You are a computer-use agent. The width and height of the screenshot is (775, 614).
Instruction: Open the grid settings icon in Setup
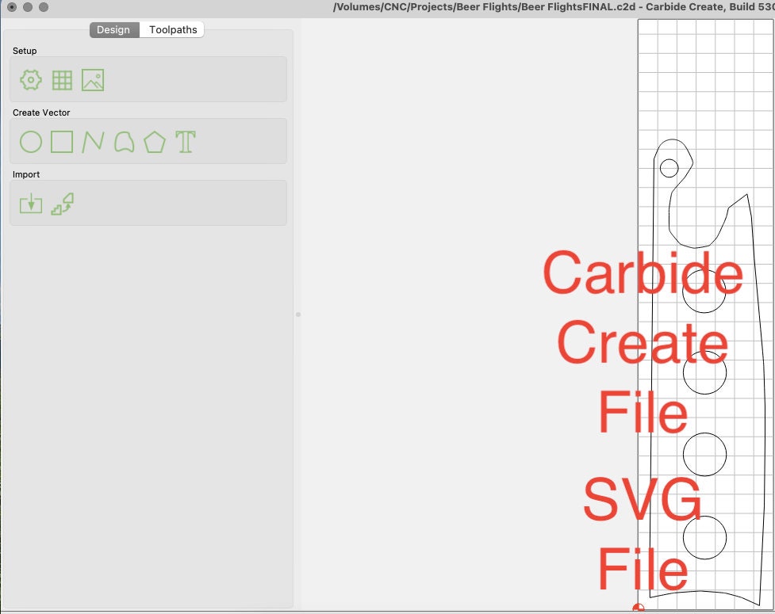click(x=61, y=79)
